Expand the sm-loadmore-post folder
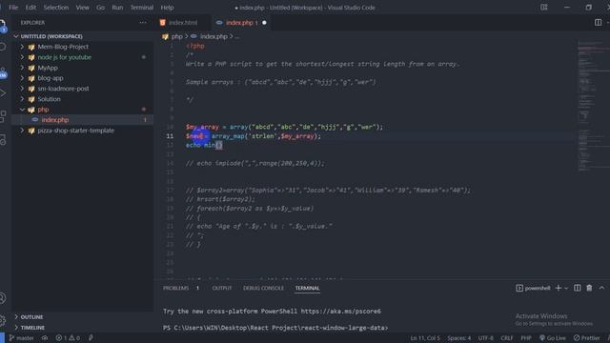This screenshot has width=610, height=343. [63, 89]
